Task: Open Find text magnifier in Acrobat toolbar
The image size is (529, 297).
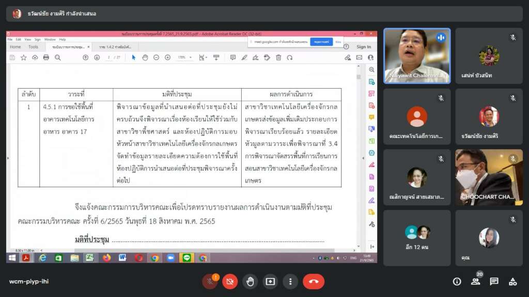Action: point(58,58)
